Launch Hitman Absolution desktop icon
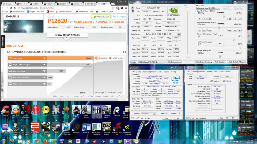The image size is (257, 144). coord(25,111)
